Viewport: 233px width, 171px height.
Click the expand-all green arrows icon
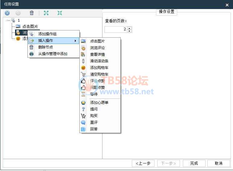[x=46, y=13]
